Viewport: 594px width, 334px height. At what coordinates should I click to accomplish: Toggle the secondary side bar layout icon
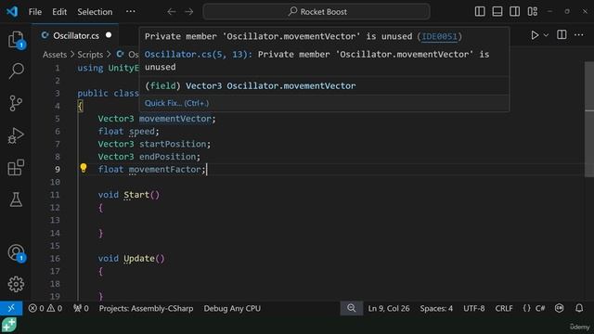[x=514, y=12]
